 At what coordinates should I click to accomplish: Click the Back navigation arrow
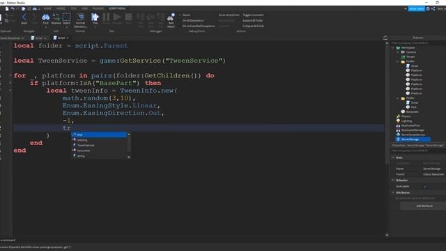[24, 17]
